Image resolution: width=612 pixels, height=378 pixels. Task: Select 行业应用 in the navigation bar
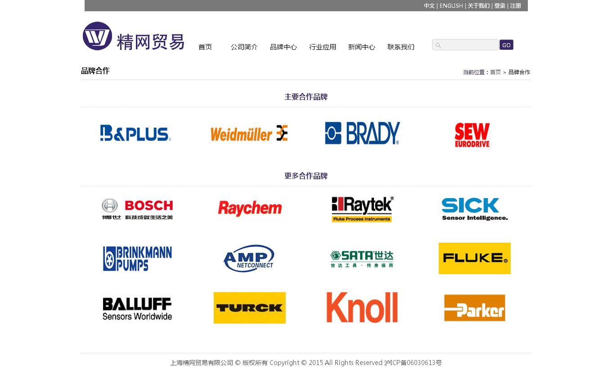click(x=323, y=47)
